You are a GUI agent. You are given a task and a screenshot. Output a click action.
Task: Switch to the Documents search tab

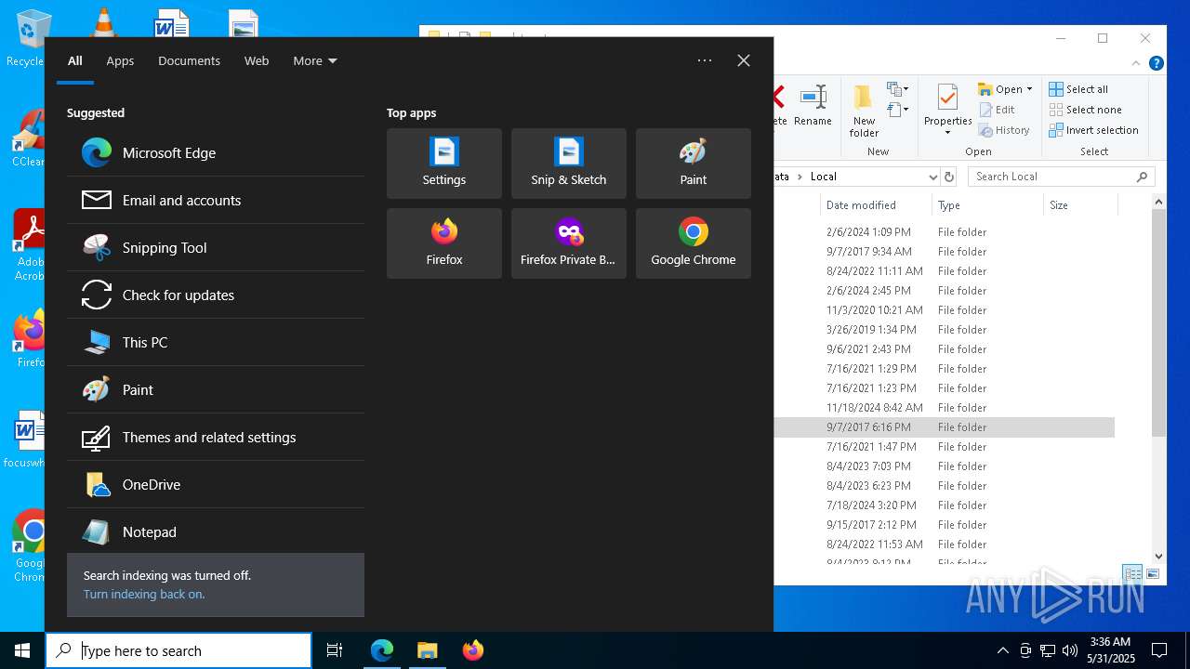[189, 60]
